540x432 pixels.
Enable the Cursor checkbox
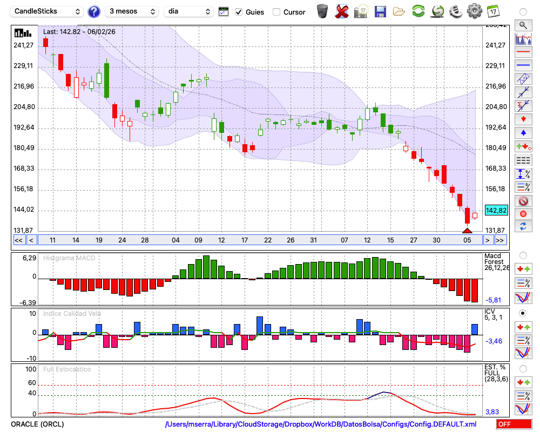[x=276, y=12]
